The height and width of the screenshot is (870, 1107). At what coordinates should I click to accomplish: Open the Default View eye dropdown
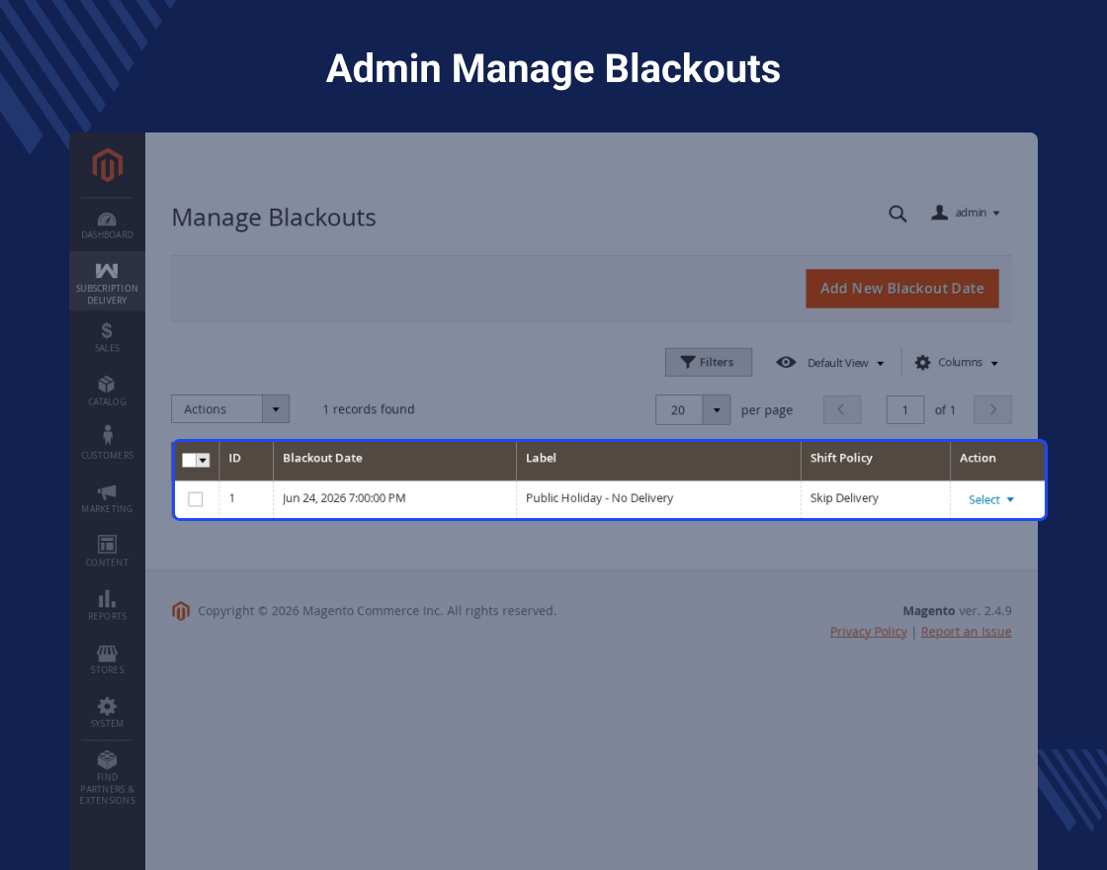click(x=829, y=362)
